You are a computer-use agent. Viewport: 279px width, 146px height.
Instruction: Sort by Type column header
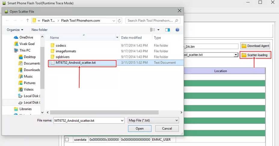pyautogui.click(x=157, y=38)
